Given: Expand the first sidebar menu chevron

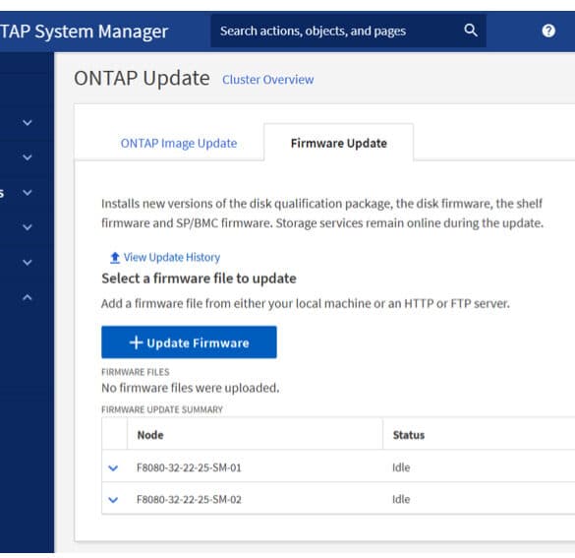Looking at the screenshot, I should coord(28,123).
